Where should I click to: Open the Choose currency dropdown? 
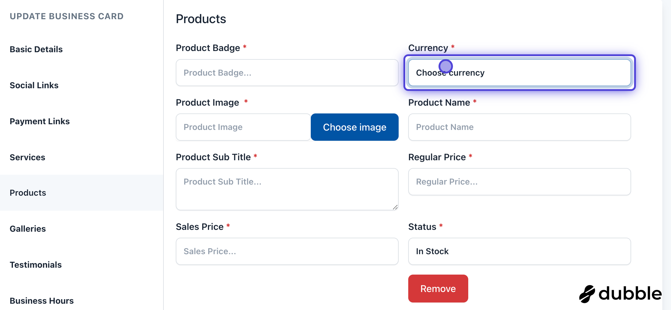coord(519,73)
